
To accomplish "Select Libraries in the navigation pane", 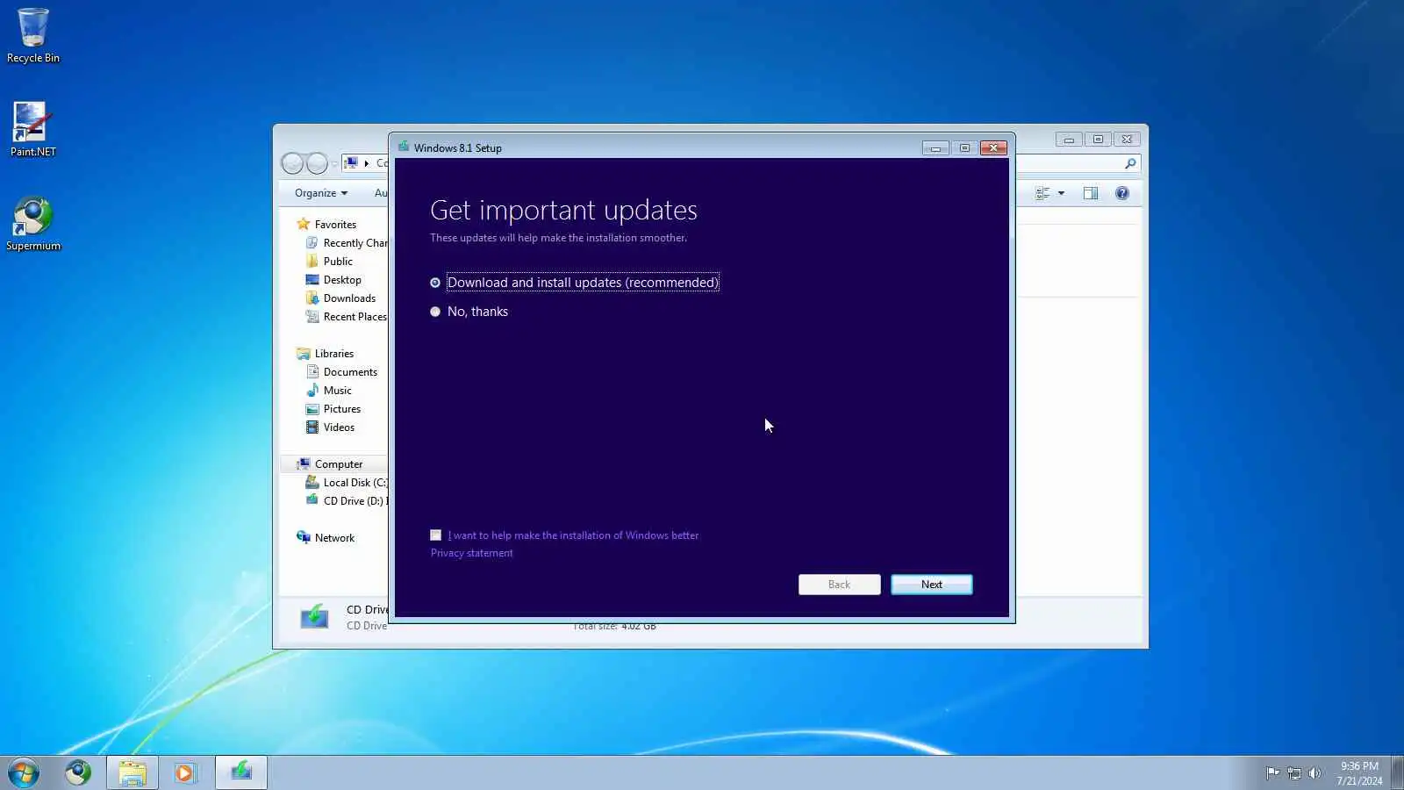I will pos(334,354).
